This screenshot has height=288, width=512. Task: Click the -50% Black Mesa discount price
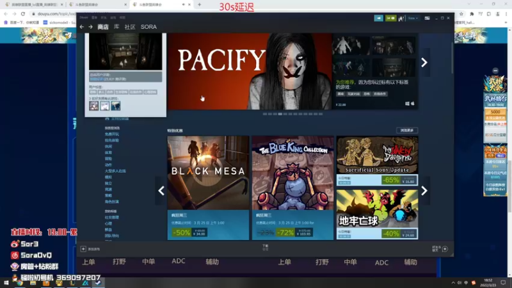tap(189, 232)
